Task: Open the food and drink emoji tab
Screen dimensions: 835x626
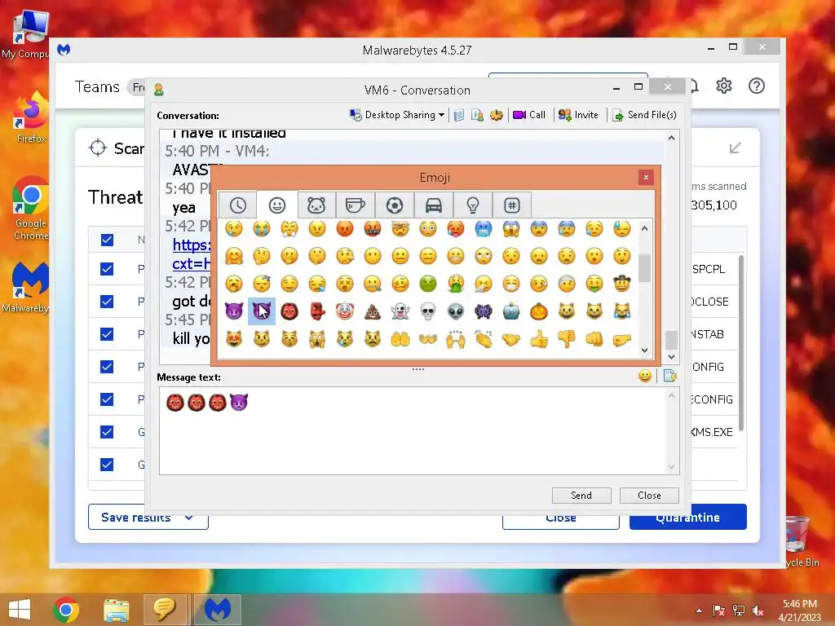Action: tap(356, 205)
